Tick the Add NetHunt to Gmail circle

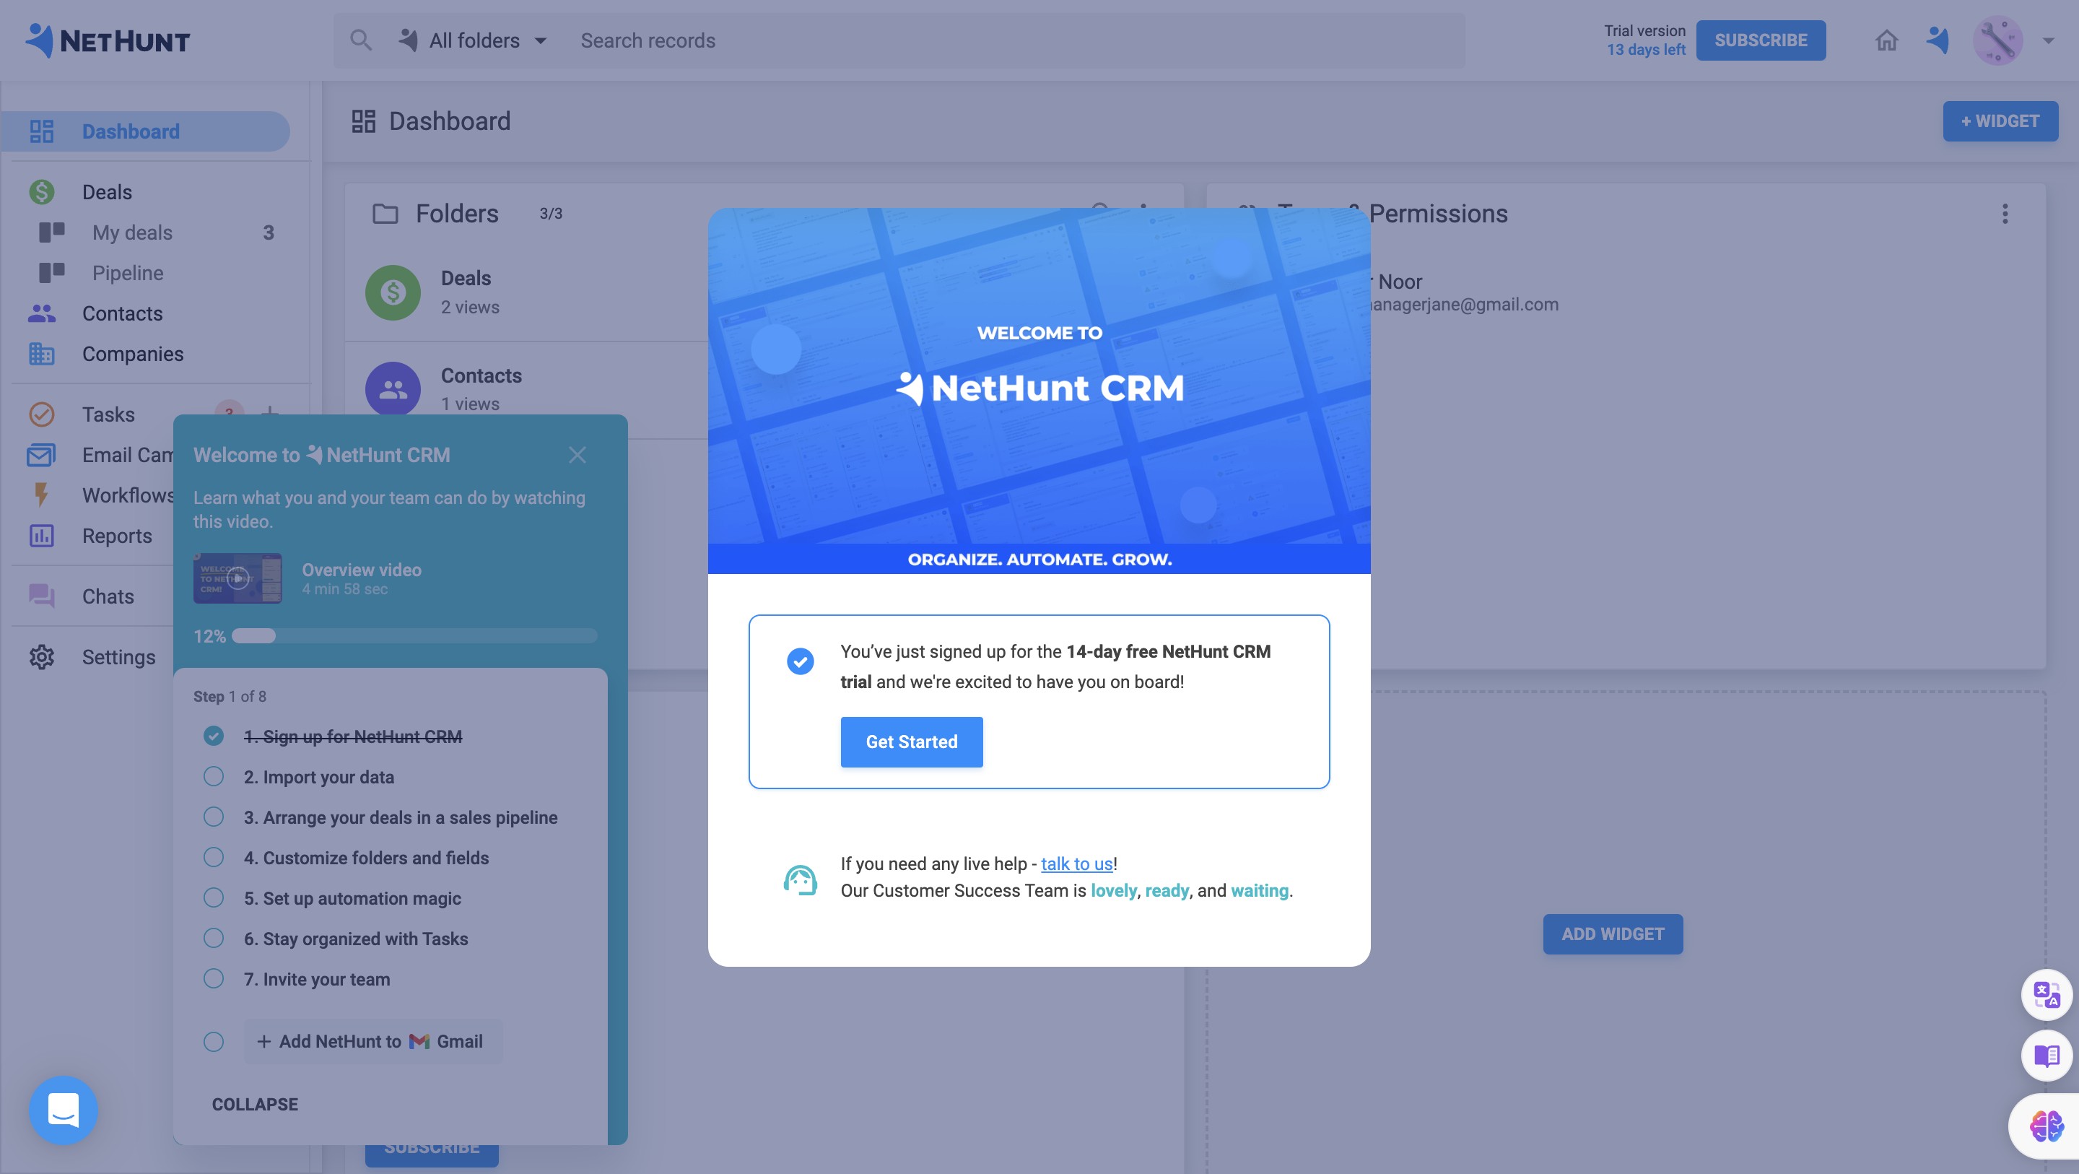[213, 1042]
